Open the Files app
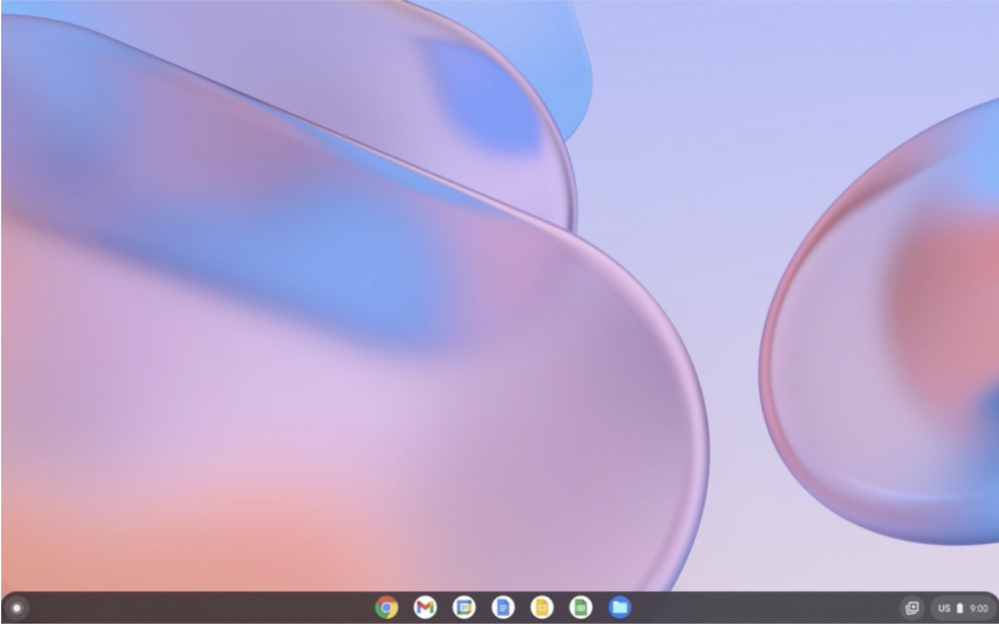The image size is (999, 624). pos(619,607)
